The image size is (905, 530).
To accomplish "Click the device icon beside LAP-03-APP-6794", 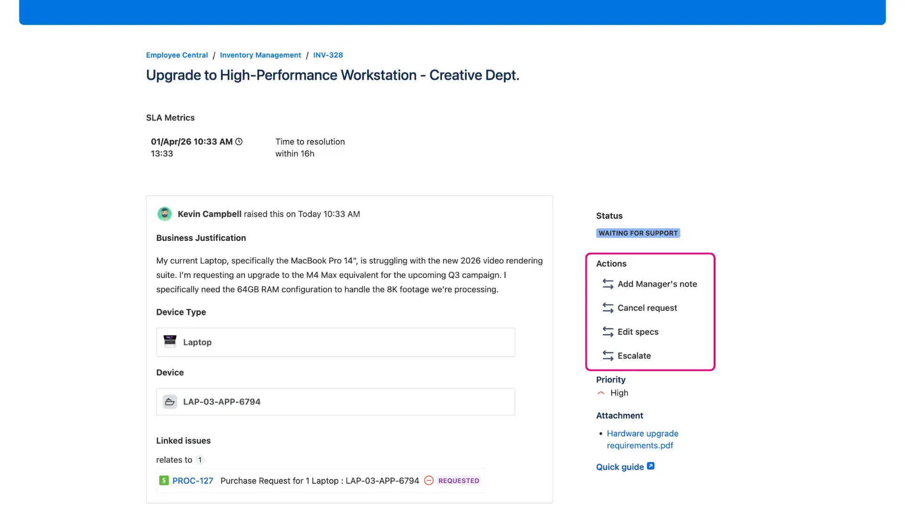I will coord(170,402).
